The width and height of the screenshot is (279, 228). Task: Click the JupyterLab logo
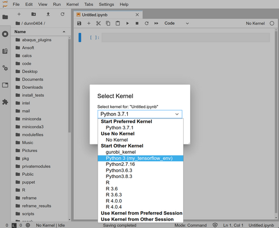[5, 4]
